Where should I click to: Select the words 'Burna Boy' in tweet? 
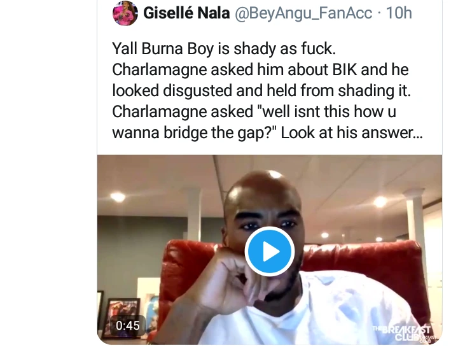(x=177, y=48)
